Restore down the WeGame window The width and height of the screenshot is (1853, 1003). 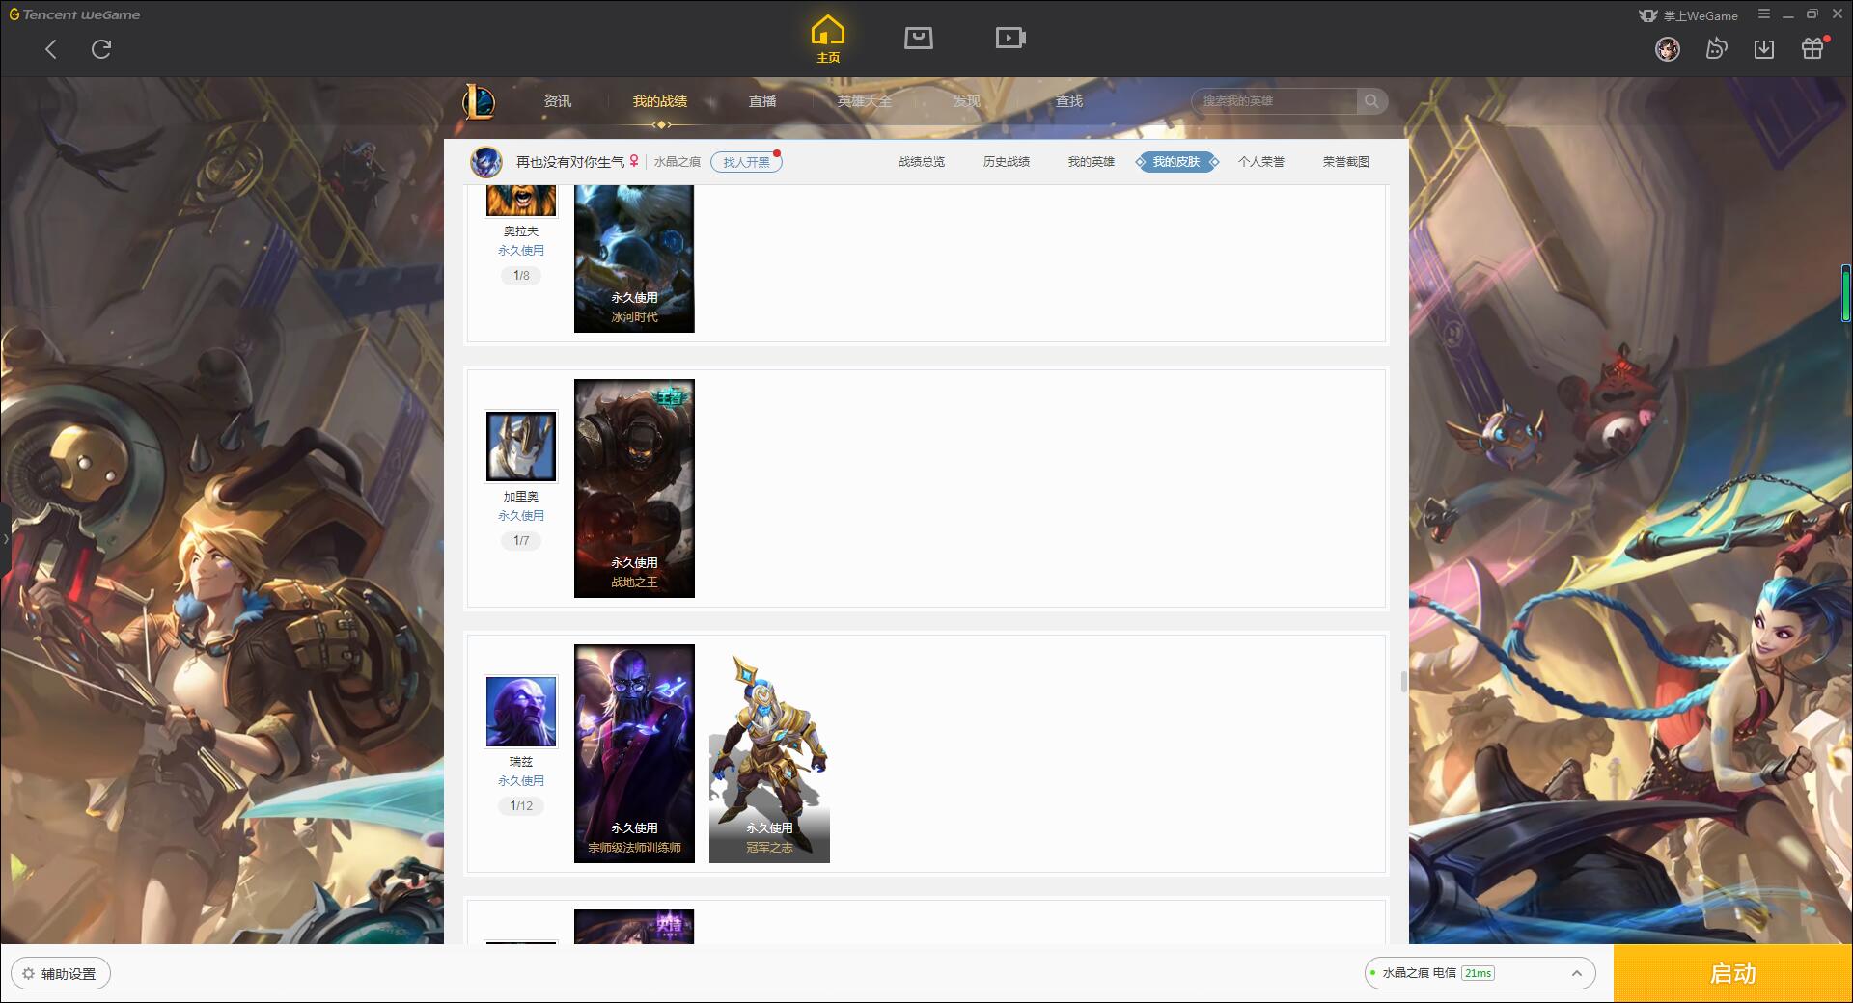click(x=1812, y=14)
